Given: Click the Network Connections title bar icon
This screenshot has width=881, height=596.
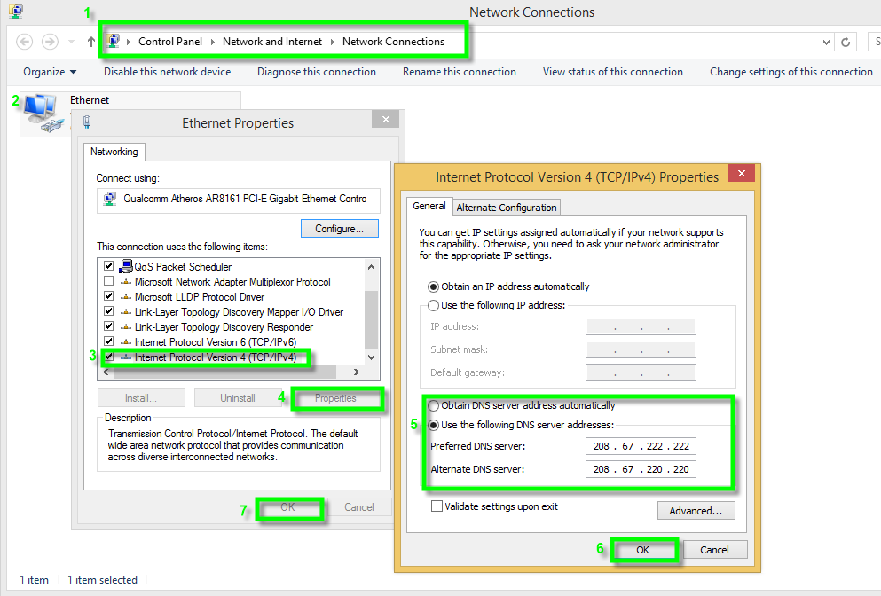Looking at the screenshot, I should (x=15, y=12).
